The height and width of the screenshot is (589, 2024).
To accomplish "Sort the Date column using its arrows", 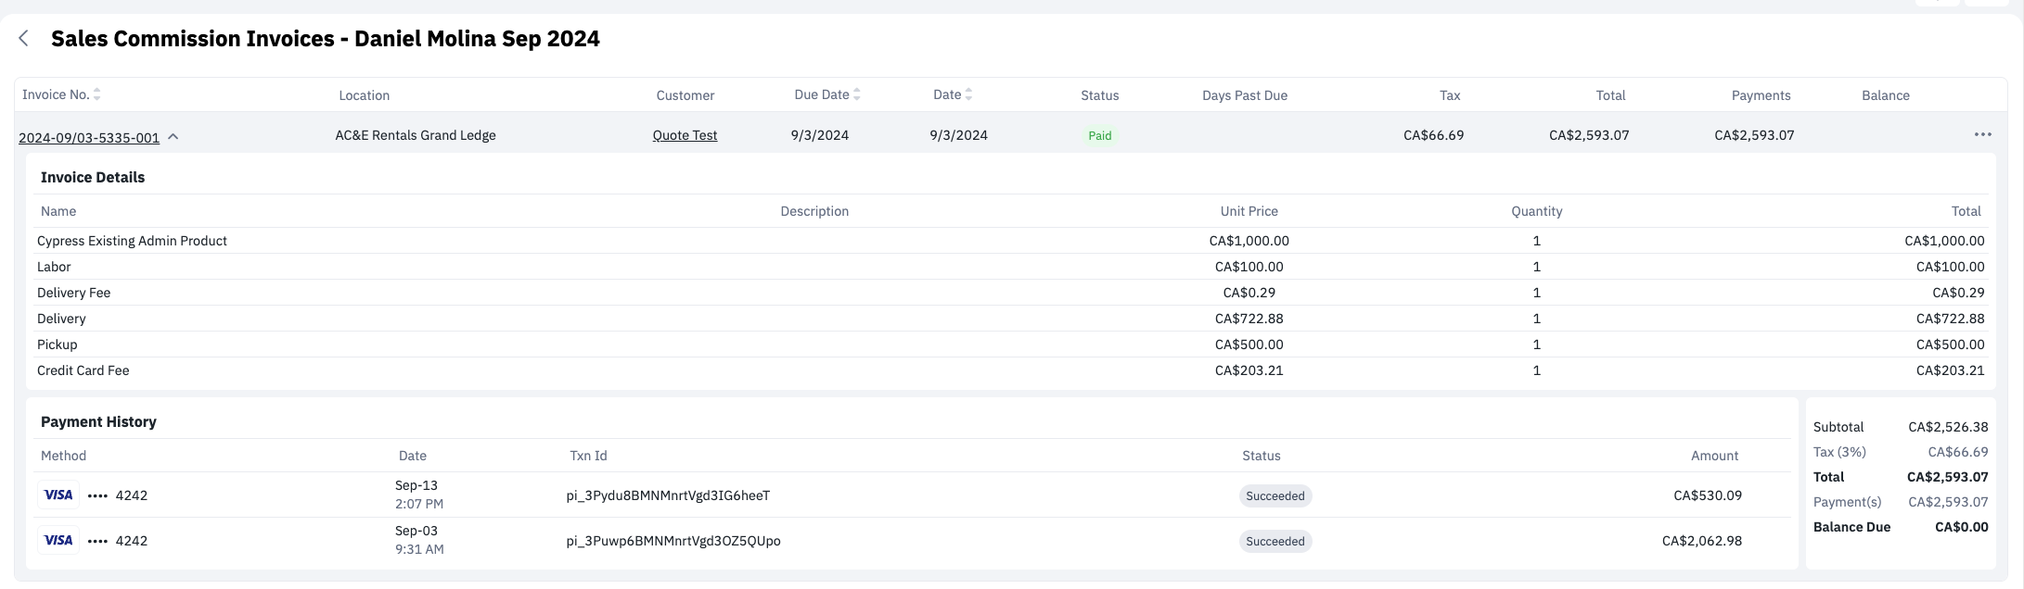I will tap(968, 94).
